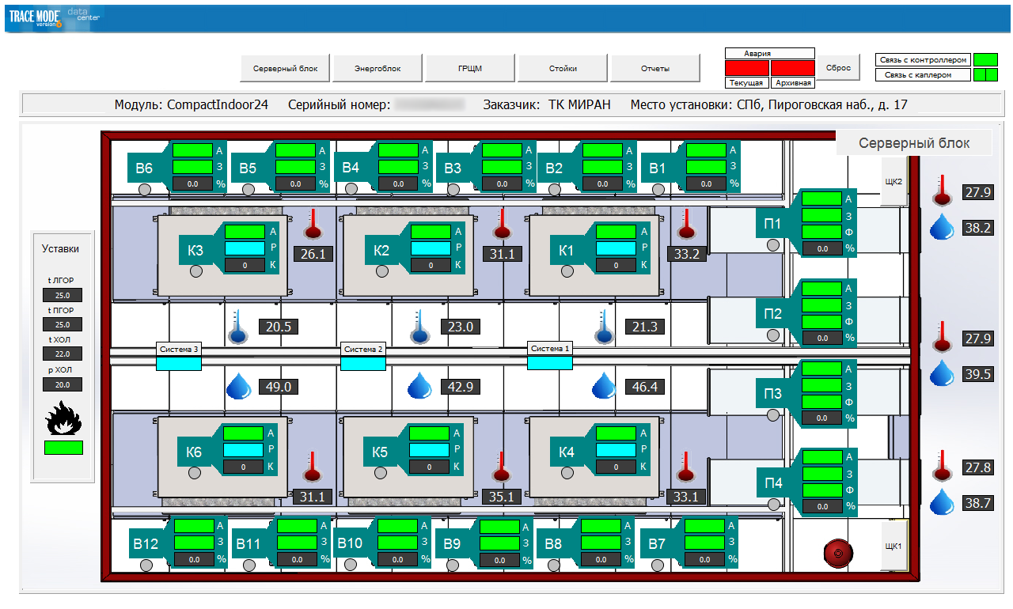
Task: Click the red thermometer next to 27.8
Action: [941, 466]
